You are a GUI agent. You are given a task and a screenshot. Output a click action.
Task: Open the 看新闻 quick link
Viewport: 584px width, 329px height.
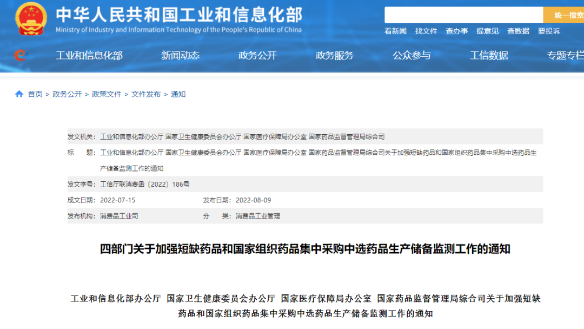395,31
